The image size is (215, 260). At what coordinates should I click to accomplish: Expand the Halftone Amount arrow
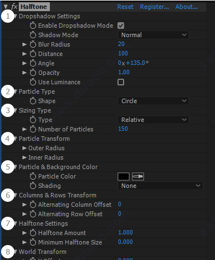24,233
